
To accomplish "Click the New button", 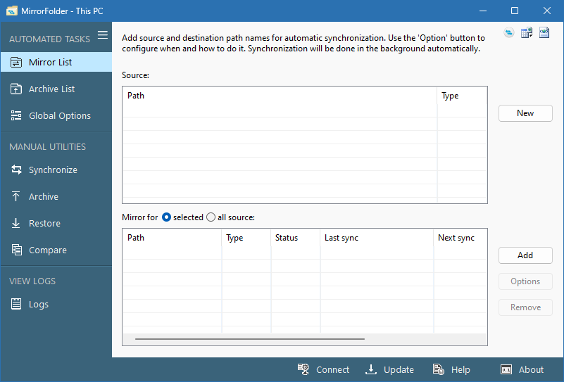I will pos(525,113).
